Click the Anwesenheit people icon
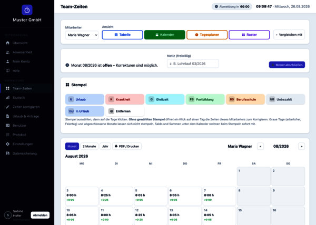Screen dimensions: 316x225 [x=8, y=52]
